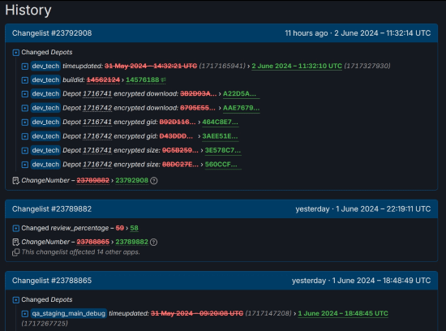Viewport: 446px width, 331px height.
Task: Click the green changenumber 23792908 link
Action: 131,180
